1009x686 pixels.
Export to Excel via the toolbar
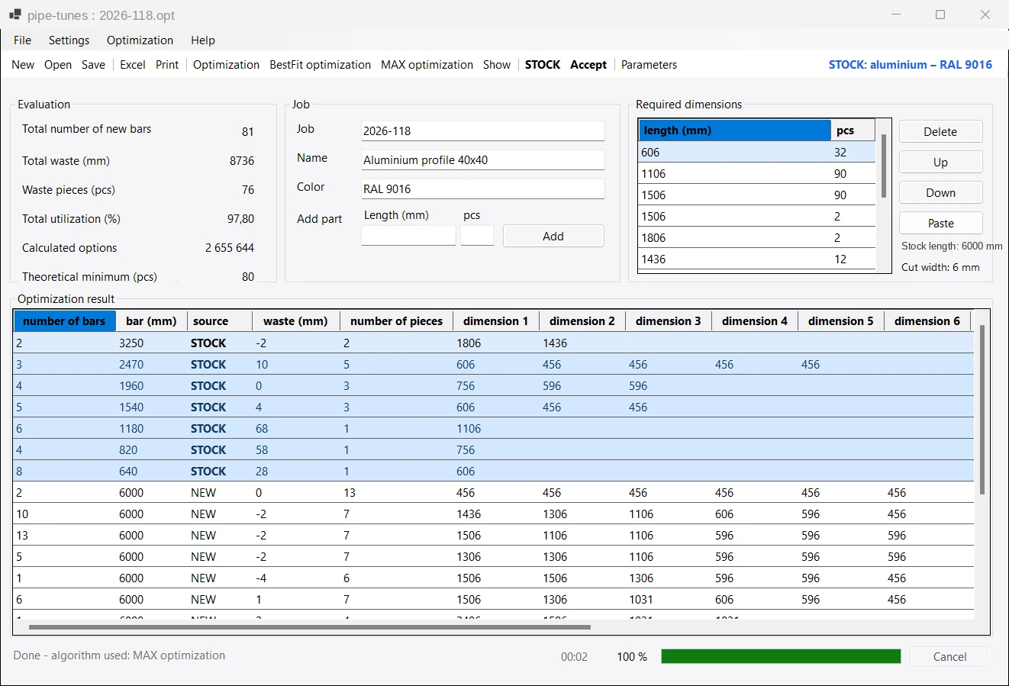click(x=133, y=65)
